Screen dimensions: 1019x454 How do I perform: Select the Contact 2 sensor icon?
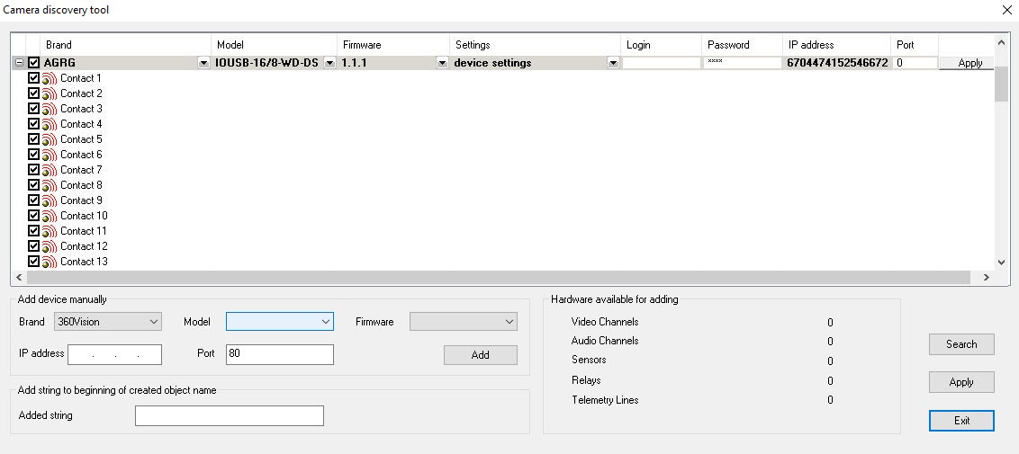point(50,94)
